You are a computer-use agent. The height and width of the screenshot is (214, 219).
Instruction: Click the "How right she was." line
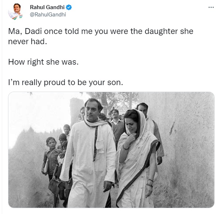tap(43, 62)
